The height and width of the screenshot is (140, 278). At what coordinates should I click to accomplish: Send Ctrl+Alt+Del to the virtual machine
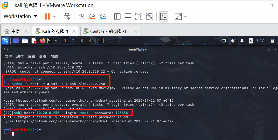67,17
